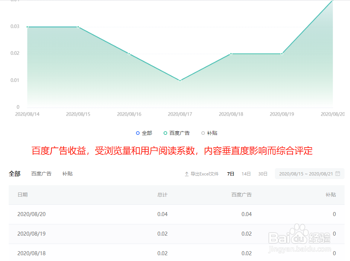Click the gray 补贴 legend circle icon

[203, 133]
